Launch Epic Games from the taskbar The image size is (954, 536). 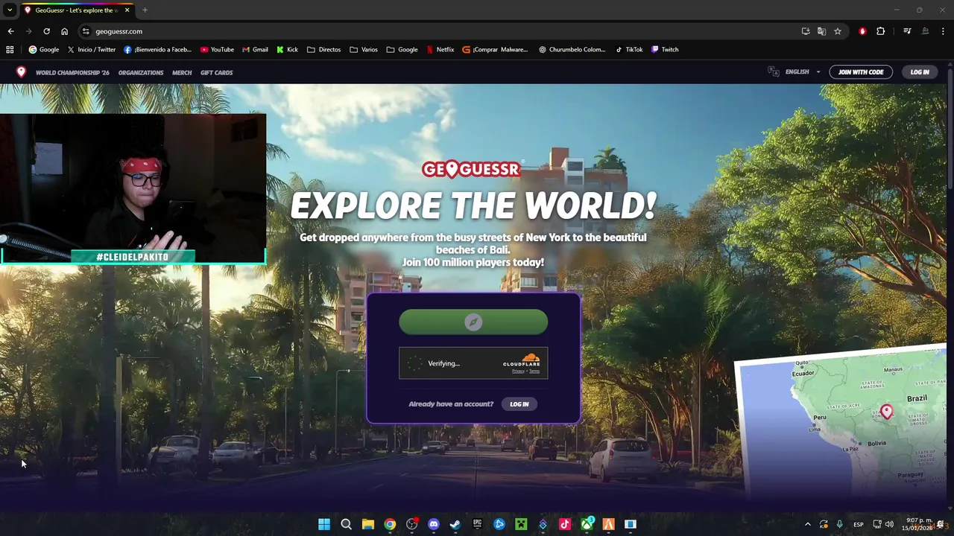point(477,524)
